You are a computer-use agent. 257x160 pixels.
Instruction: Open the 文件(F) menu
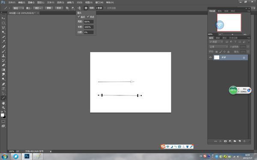click(12, 3)
